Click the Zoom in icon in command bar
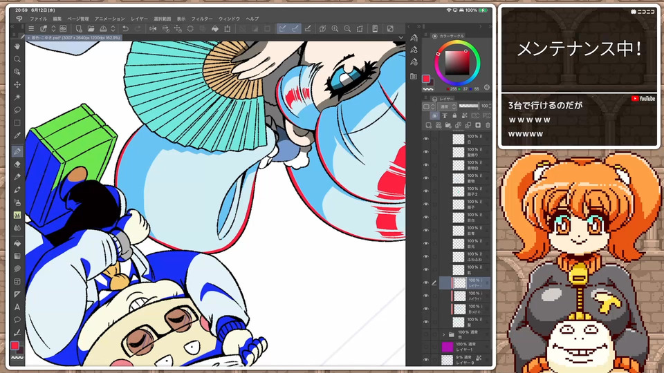Screen dimensions: 664x373 (335, 28)
